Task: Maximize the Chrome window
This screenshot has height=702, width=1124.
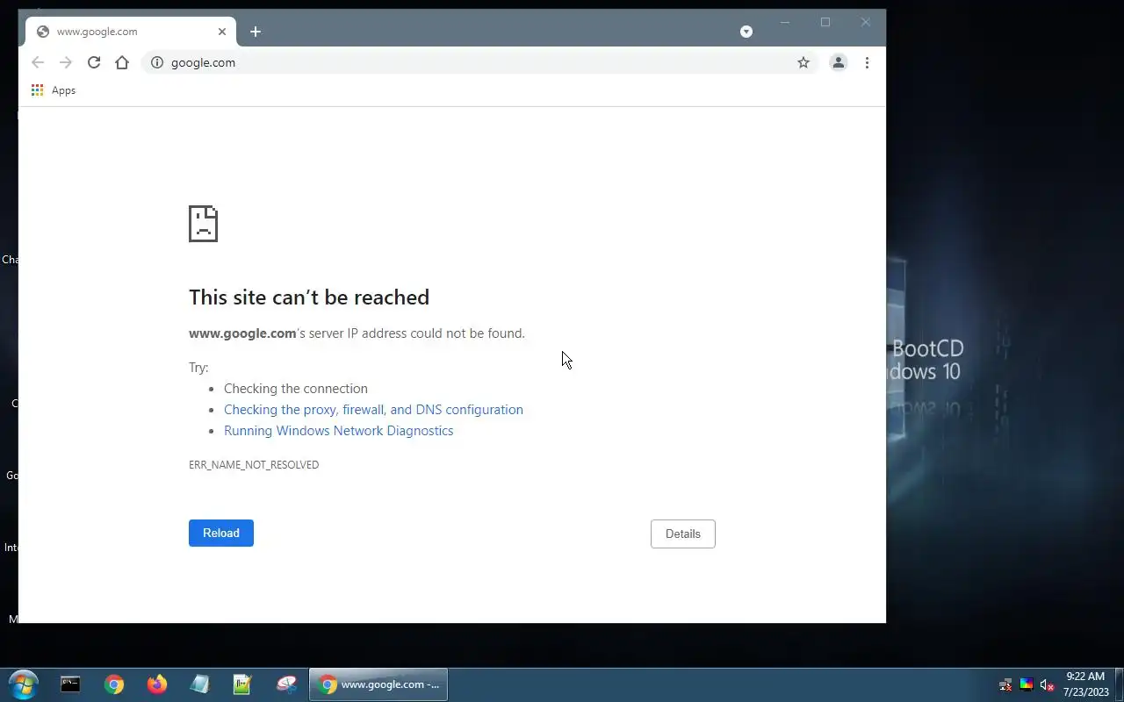Action: (825, 23)
